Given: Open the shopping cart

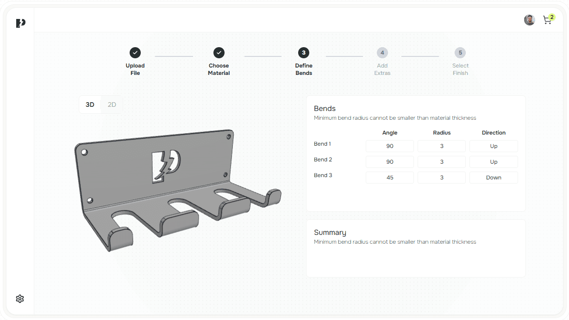Looking at the screenshot, I should (x=548, y=20).
